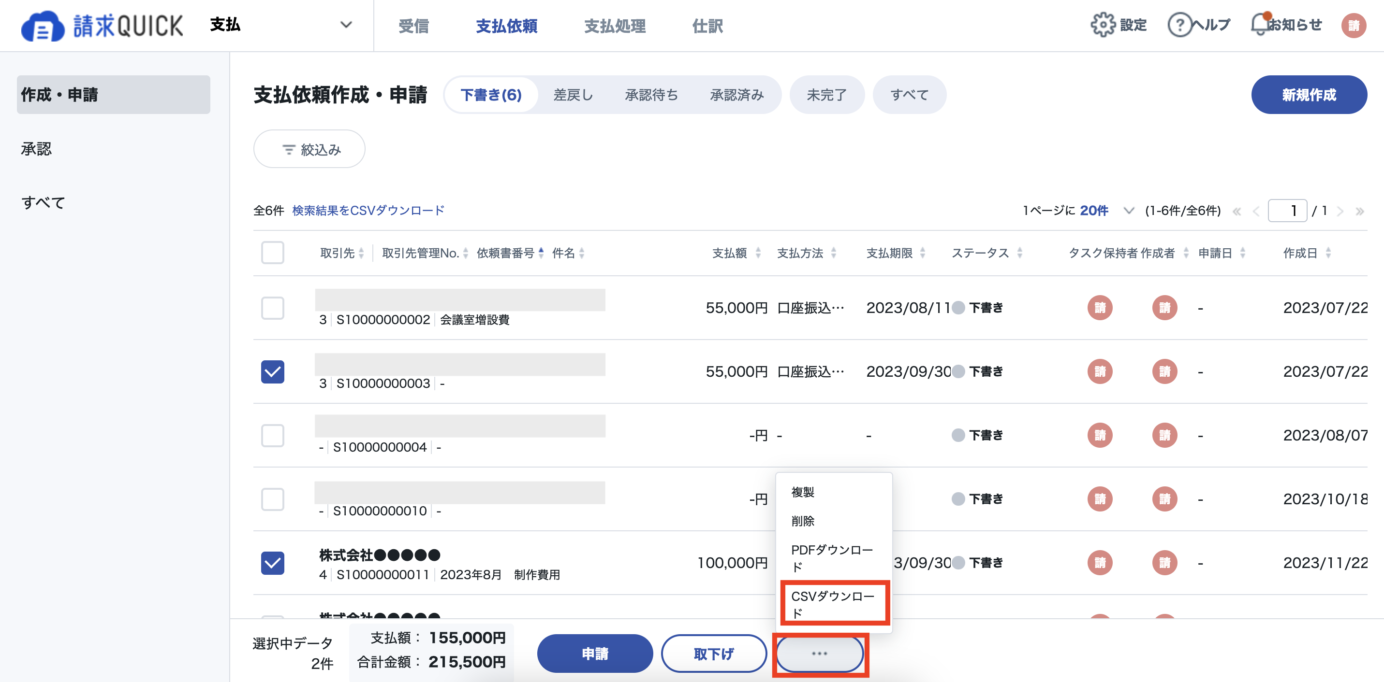Screen dimensions: 1384x682
Task: Select the 下書き(6) status filter
Action: (491, 95)
